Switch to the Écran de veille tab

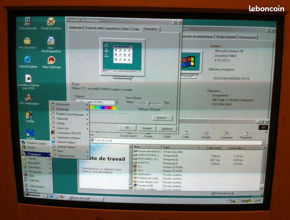(x=94, y=28)
